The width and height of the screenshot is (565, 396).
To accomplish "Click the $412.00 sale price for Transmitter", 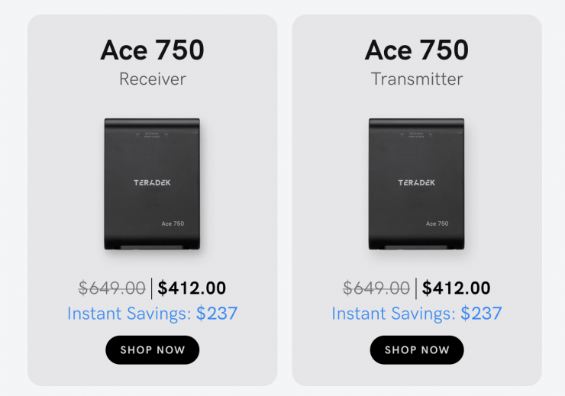I will [456, 288].
